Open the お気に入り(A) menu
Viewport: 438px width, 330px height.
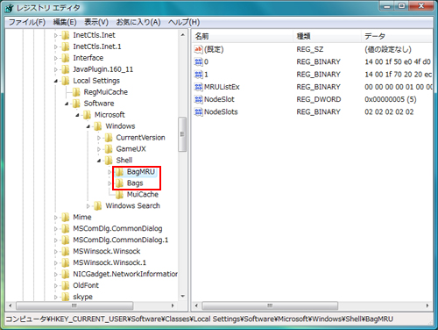click(138, 22)
